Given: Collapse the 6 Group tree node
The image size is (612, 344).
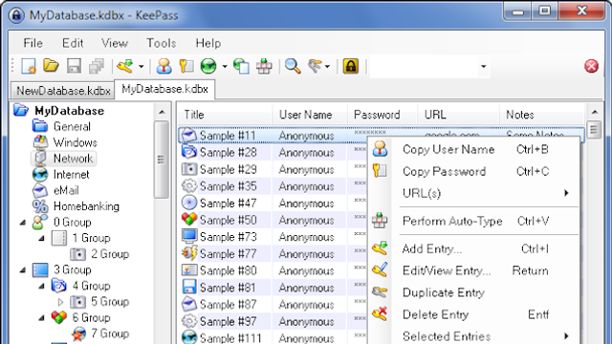Looking at the screenshot, I should click(x=42, y=318).
